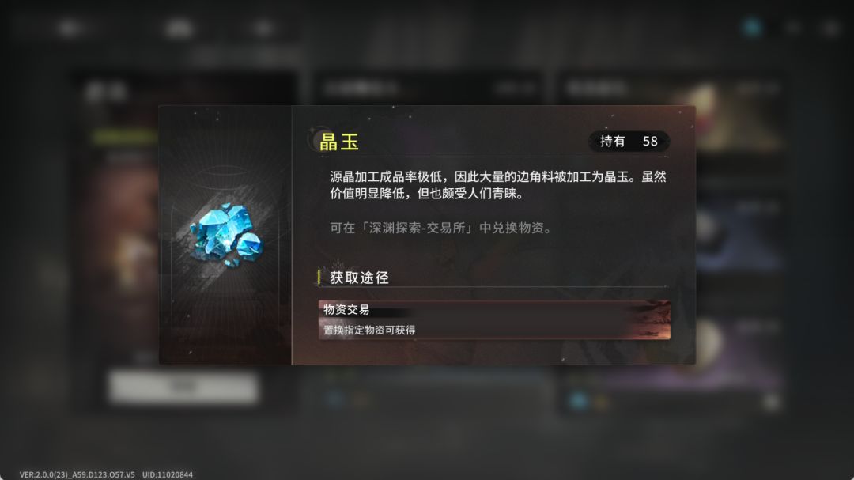Click the 晶玉 item title
The height and width of the screenshot is (480, 854).
pyautogui.click(x=338, y=142)
